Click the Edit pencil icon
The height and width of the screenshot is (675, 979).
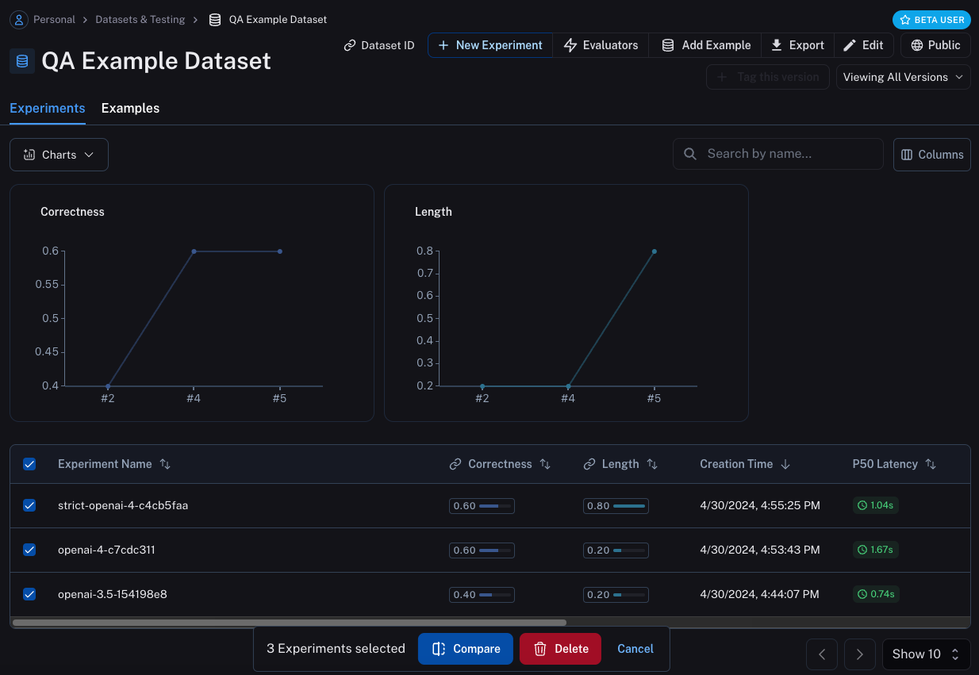(850, 46)
